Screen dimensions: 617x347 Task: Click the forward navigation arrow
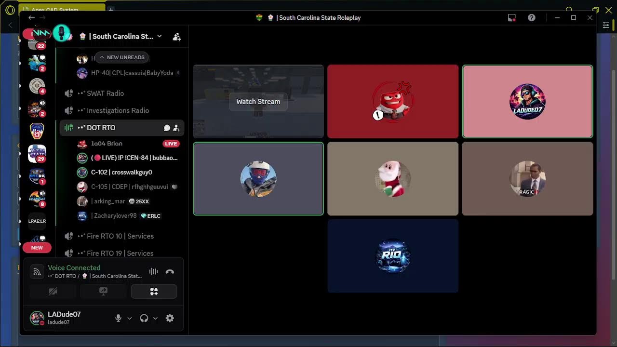coord(42,17)
